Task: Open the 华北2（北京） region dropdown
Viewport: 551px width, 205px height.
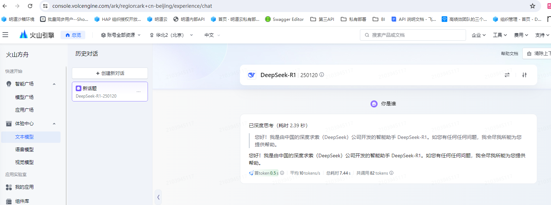Action: point(171,35)
